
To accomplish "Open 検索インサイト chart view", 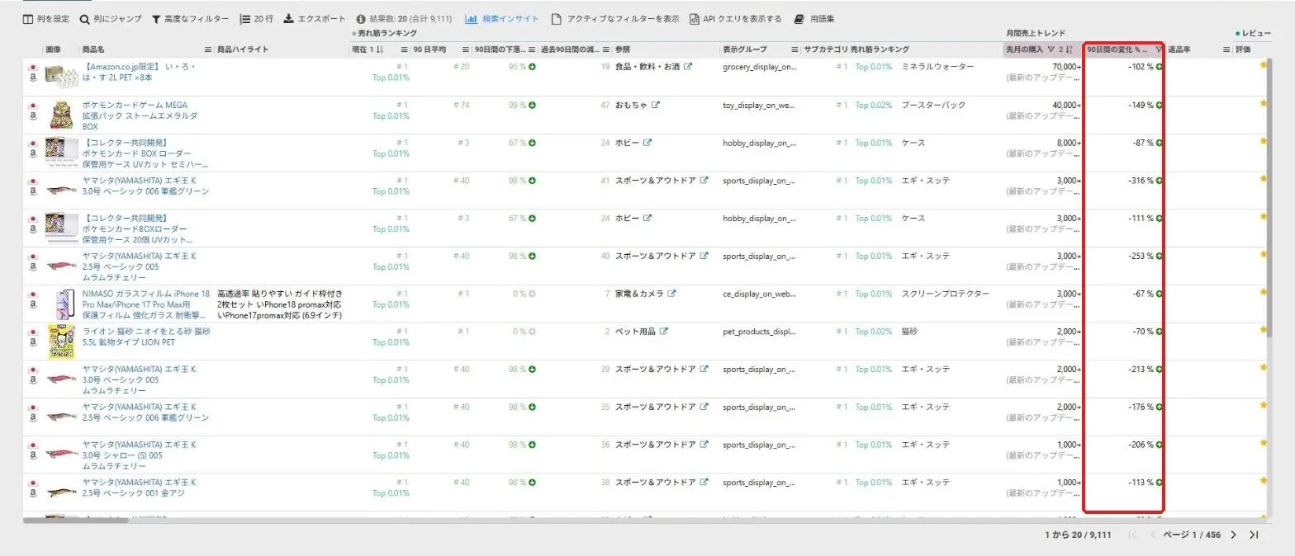I will click(x=502, y=19).
